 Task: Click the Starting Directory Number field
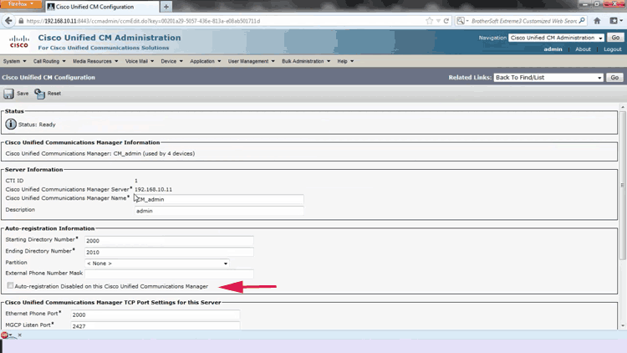pyautogui.click(x=169, y=241)
